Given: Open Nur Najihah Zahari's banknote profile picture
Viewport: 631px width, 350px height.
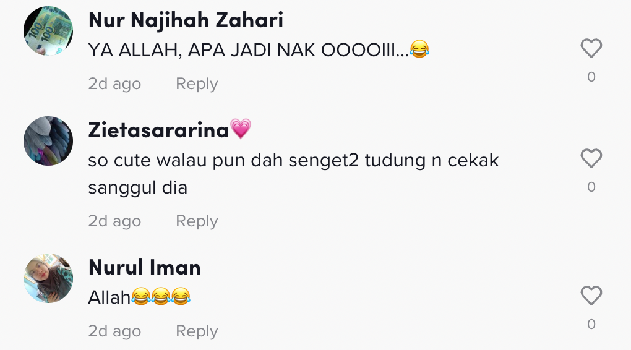Looking at the screenshot, I should [48, 30].
